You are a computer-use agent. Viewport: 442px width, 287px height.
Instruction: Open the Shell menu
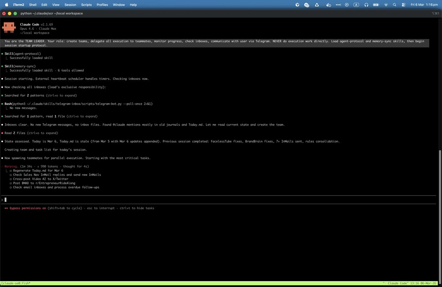pyautogui.click(x=33, y=5)
